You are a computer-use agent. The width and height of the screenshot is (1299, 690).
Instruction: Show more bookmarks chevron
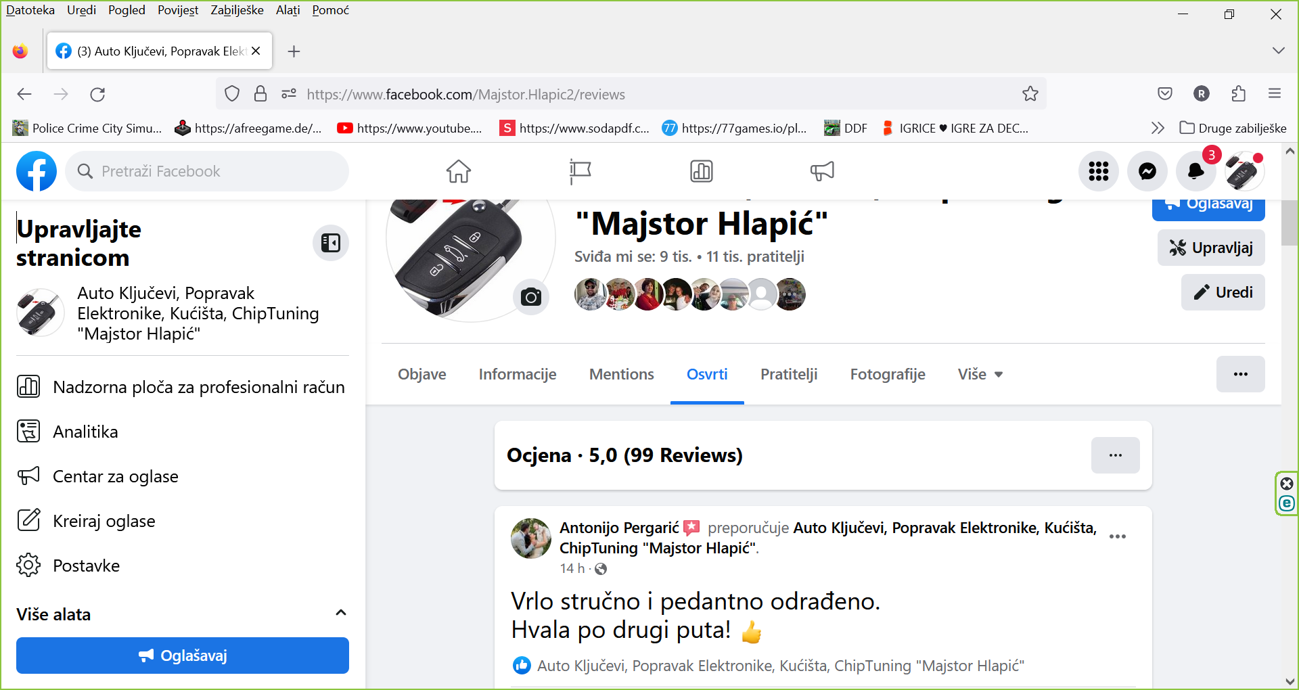tap(1158, 128)
